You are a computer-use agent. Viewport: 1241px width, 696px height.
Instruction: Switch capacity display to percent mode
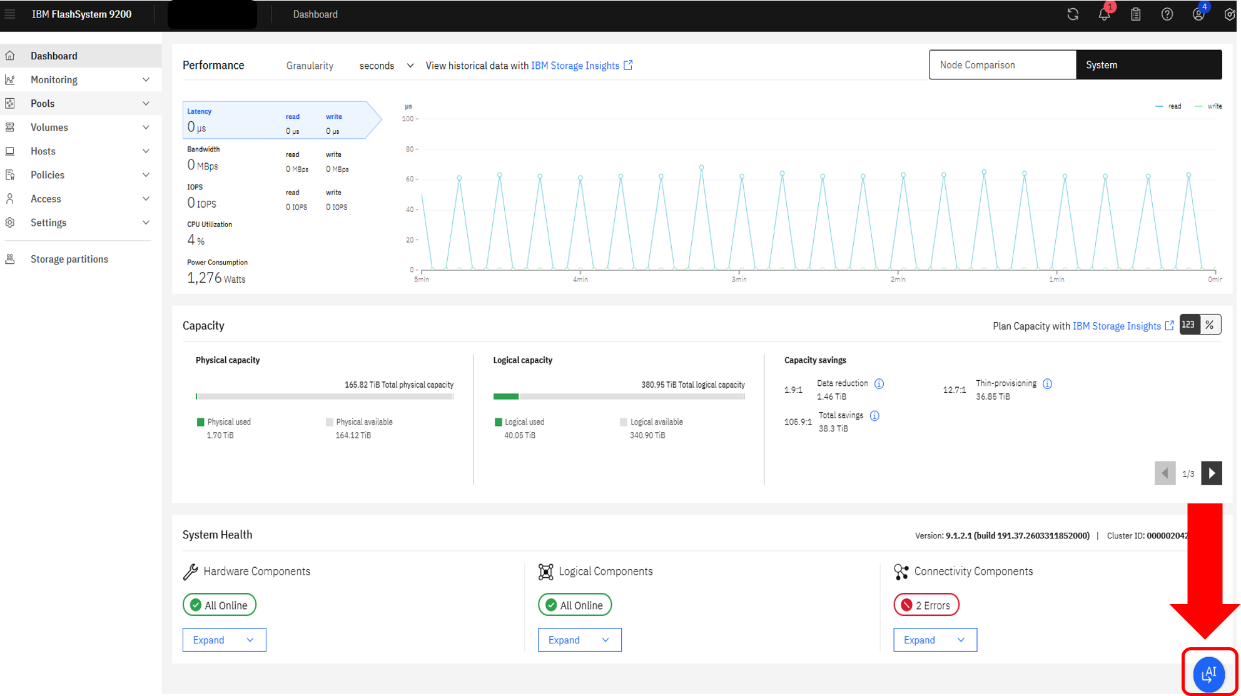coord(1210,325)
